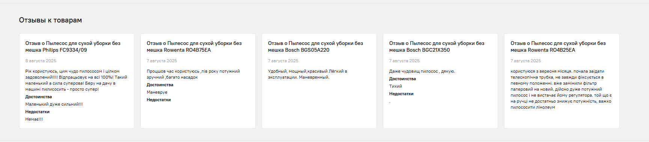Image resolution: width=649 pixels, height=142 pixels.
Task: Click Достоинства label in Philips review card
Action: (38, 97)
